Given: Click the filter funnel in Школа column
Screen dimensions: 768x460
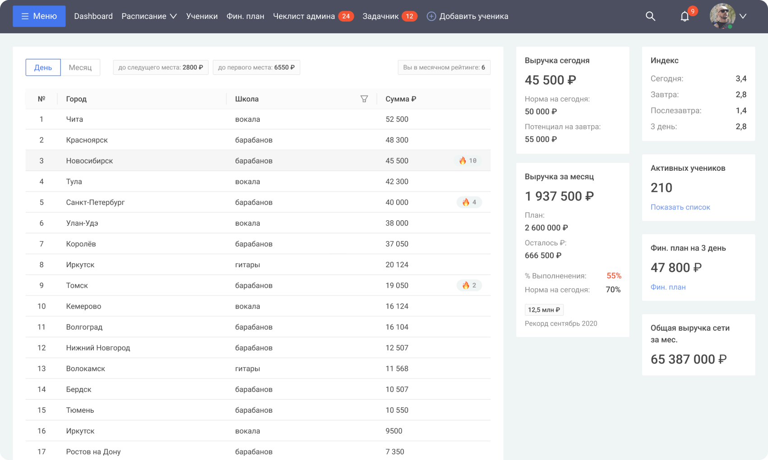Looking at the screenshot, I should coord(364,99).
